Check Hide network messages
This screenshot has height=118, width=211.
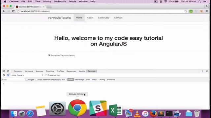pos(37,80)
